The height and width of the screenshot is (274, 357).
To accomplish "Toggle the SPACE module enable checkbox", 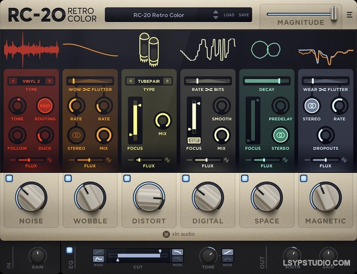I will pyautogui.click(x=245, y=178).
